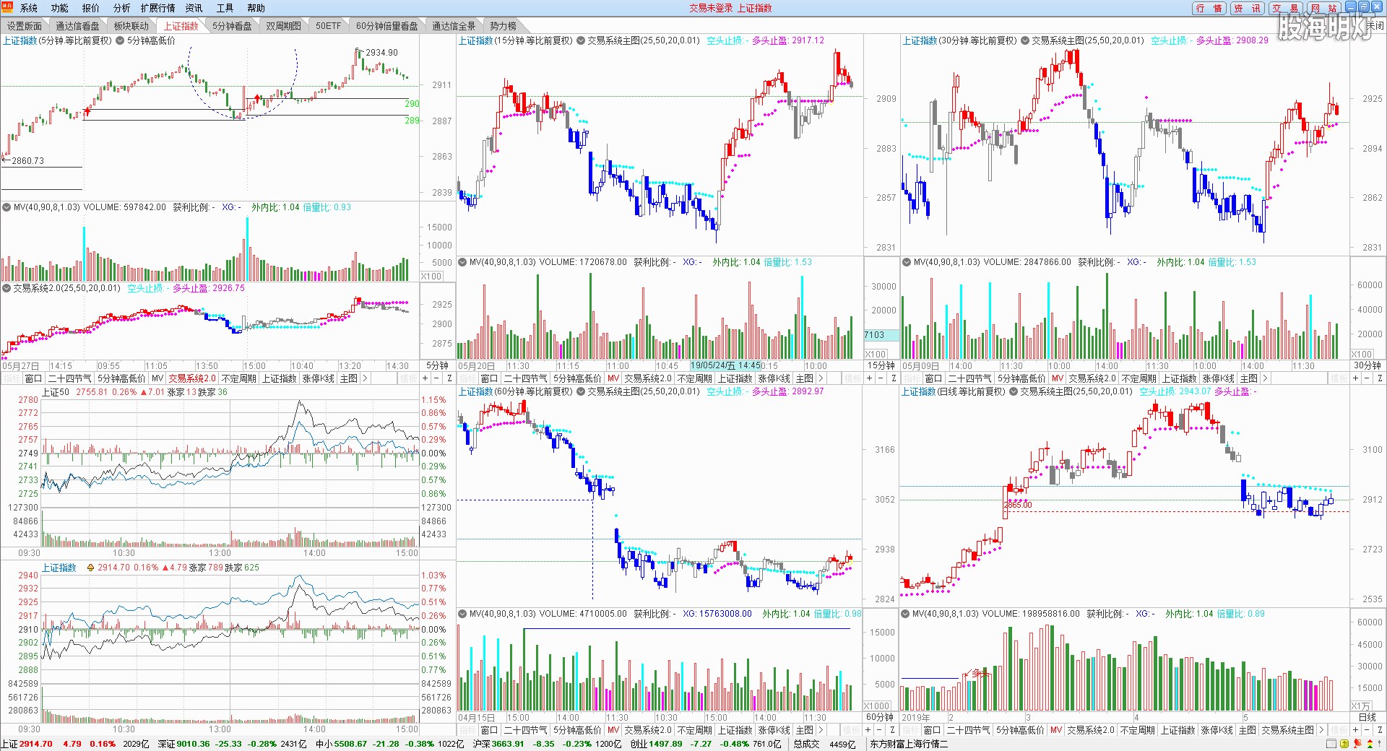The width and height of the screenshot is (1387, 751).
Task: Expand 交易系统主图 dropdown in 15-minute chart header
Action: tap(580, 40)
